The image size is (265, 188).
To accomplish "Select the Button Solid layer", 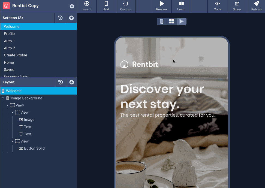I will pos(34,148).
